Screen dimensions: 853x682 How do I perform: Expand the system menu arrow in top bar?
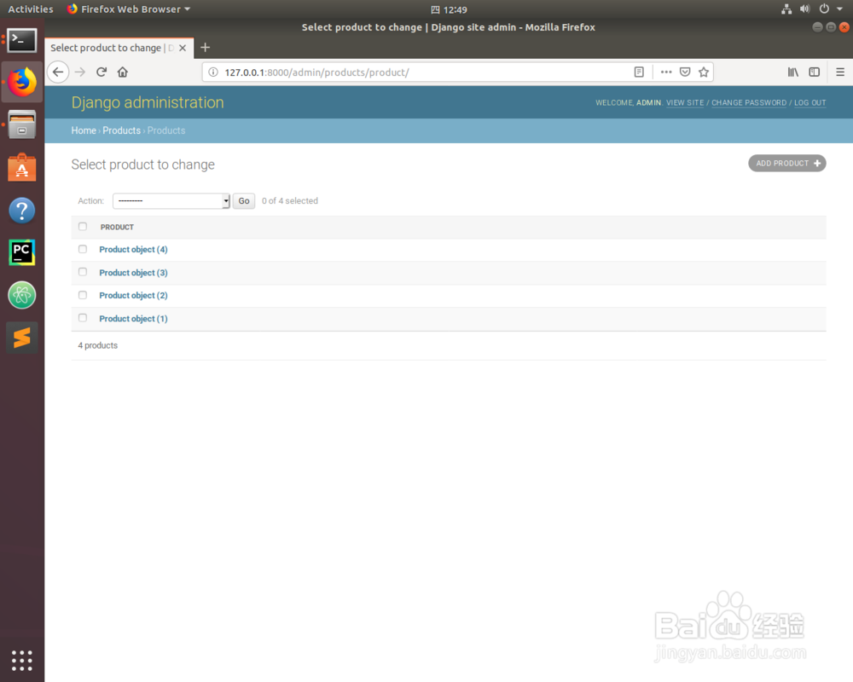tap(840, 9)
